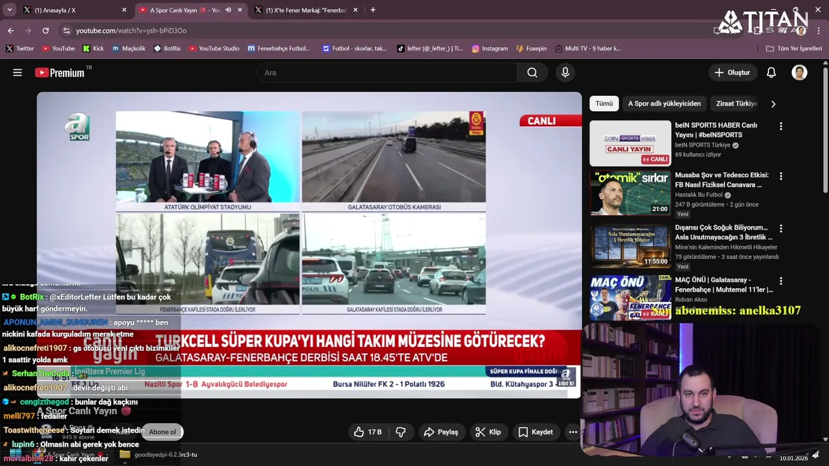The width and height of the screenshot is (829, 466).
Task: Open the Twitter bookmark
Action: [x=19, y=49]
